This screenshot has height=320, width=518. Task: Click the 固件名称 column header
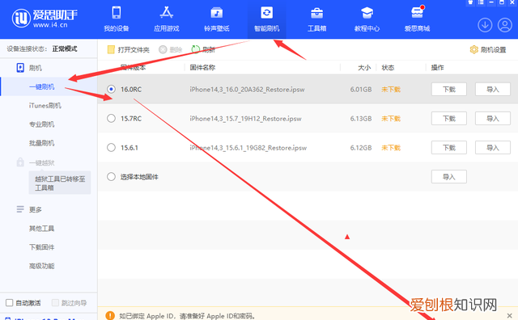click(x=202, y=68)
